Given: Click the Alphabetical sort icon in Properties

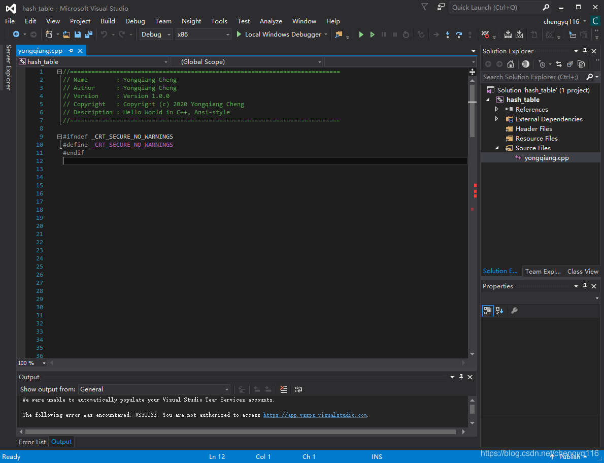Looking at the screenshot, I should point(499,311).
